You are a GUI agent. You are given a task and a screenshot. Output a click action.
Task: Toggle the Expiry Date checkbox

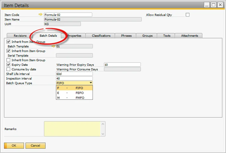8,65
